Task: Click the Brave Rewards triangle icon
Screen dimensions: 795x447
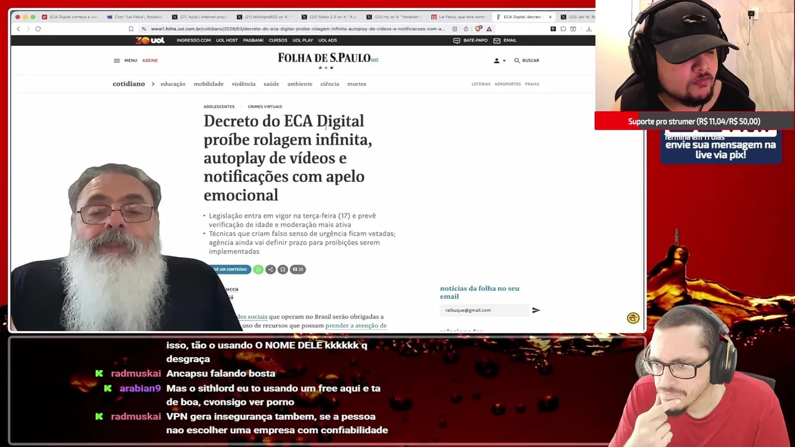Action: pyautogui.click(x=489, y=29)
